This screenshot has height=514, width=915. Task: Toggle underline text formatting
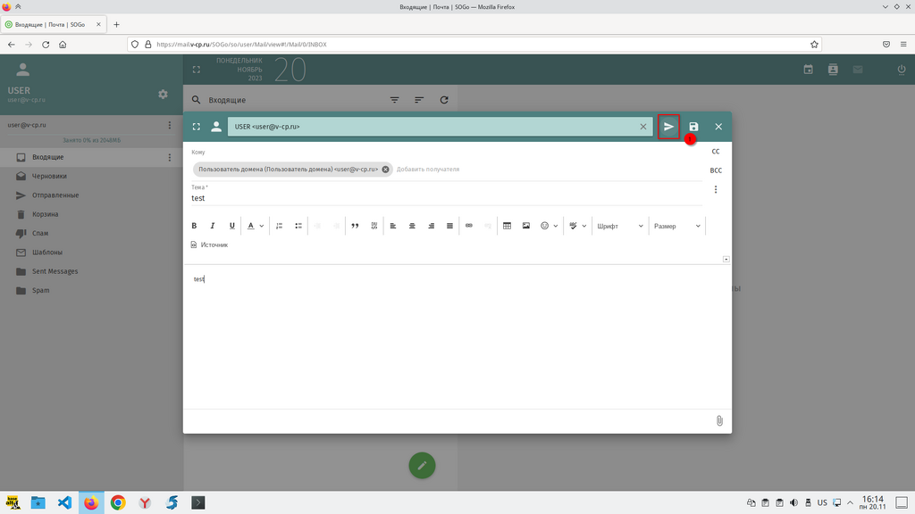(232, 226)
